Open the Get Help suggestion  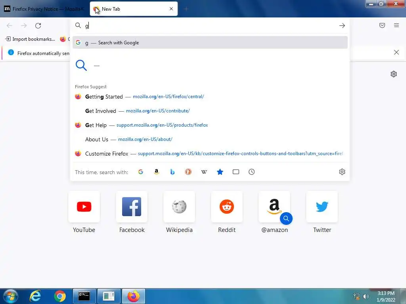pyautogui.click(x=210, y=125)
